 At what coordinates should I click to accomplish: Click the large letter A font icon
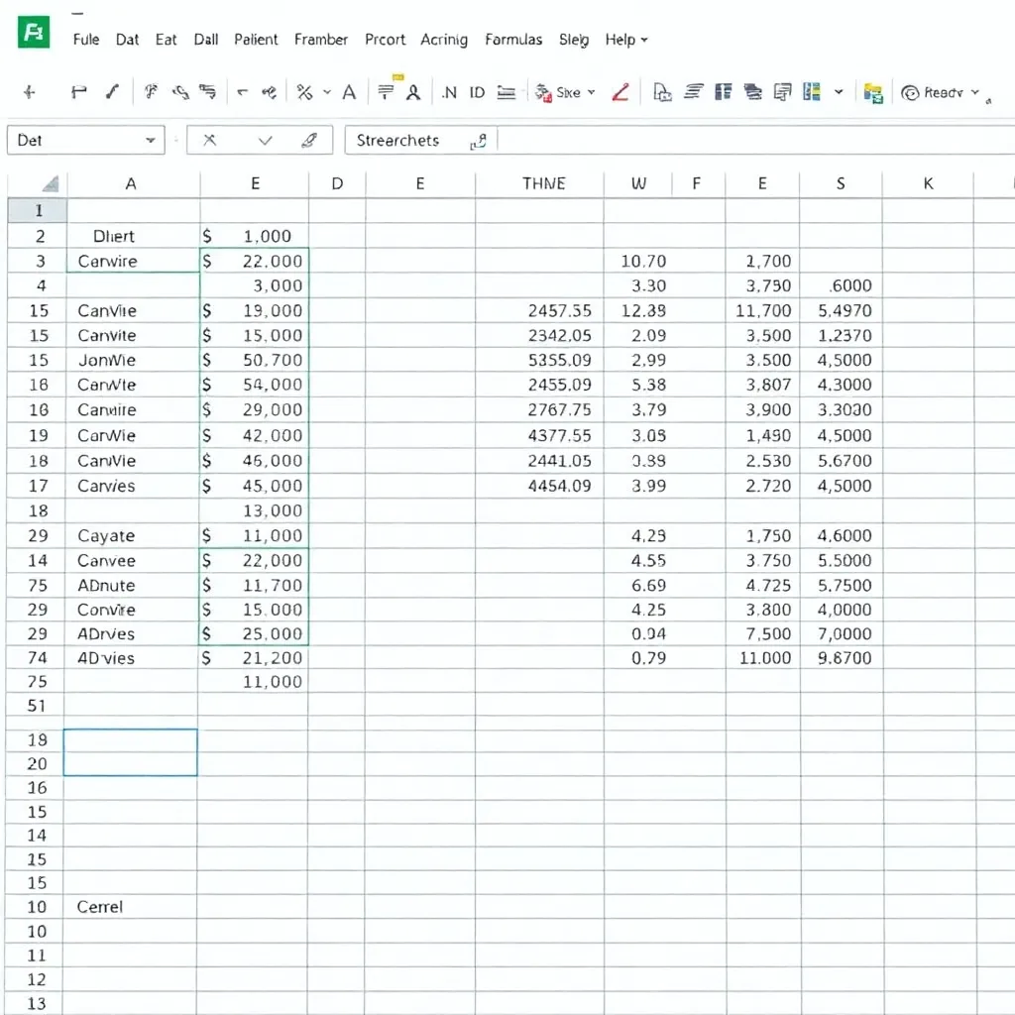pyautogui.click(x=349, y=92)
